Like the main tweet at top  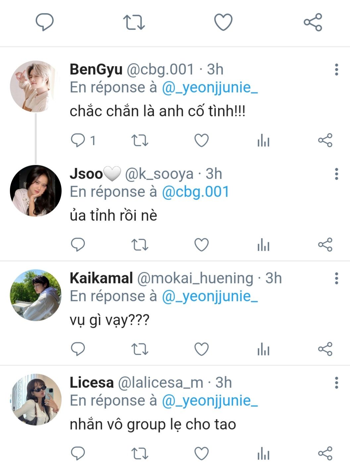tap(223, 22)
